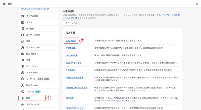Click the 注文管理 section heading

pos(70,33)
